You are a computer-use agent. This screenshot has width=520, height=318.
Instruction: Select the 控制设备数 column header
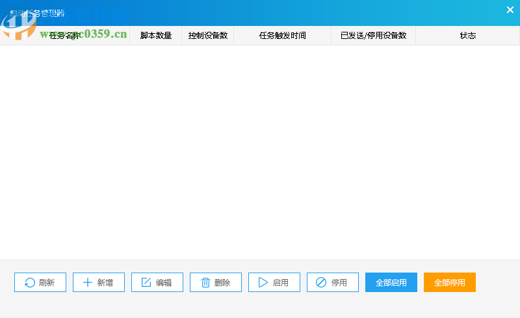tap(208, 36)
